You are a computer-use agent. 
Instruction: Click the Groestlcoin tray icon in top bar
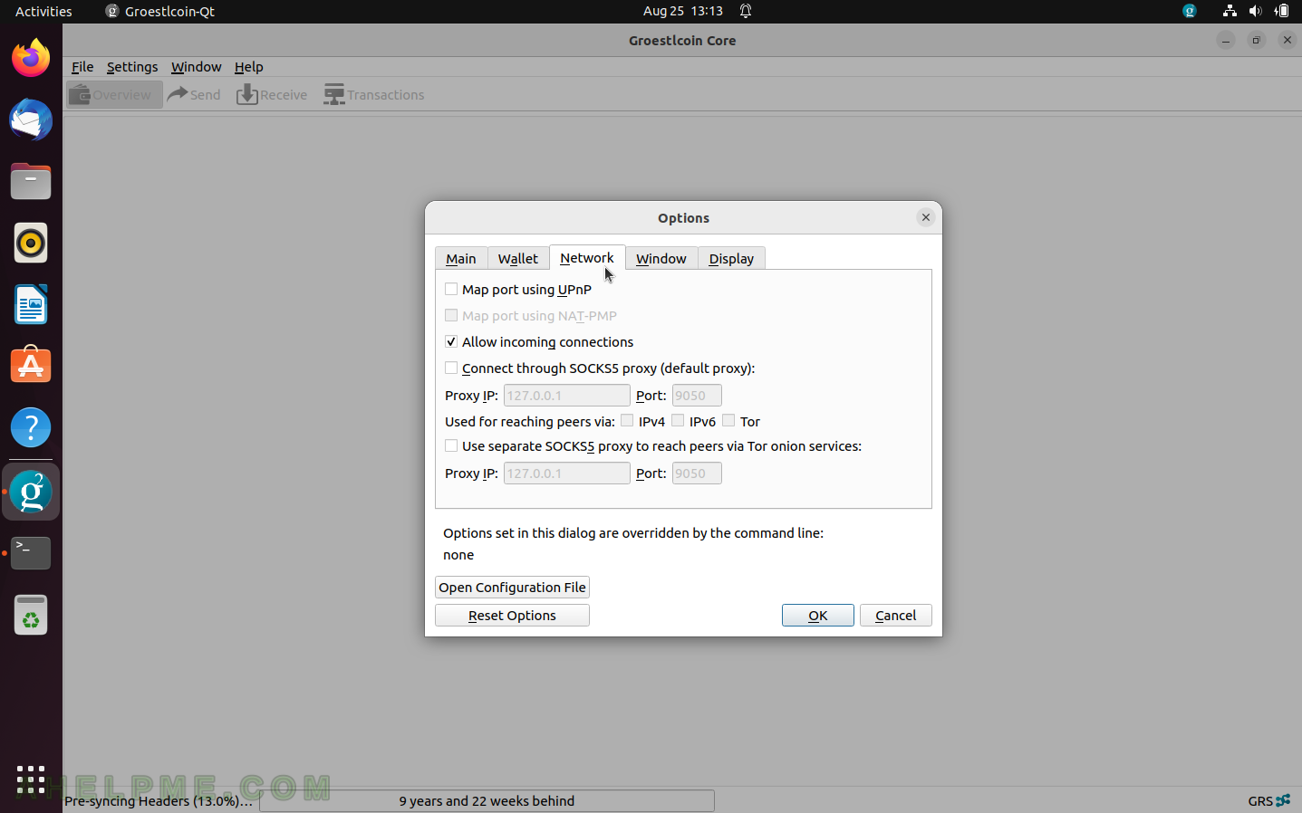click(x=1190, y=11)
